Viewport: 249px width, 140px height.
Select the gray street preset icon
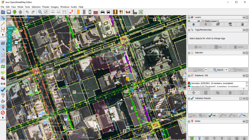click(84, 12)
